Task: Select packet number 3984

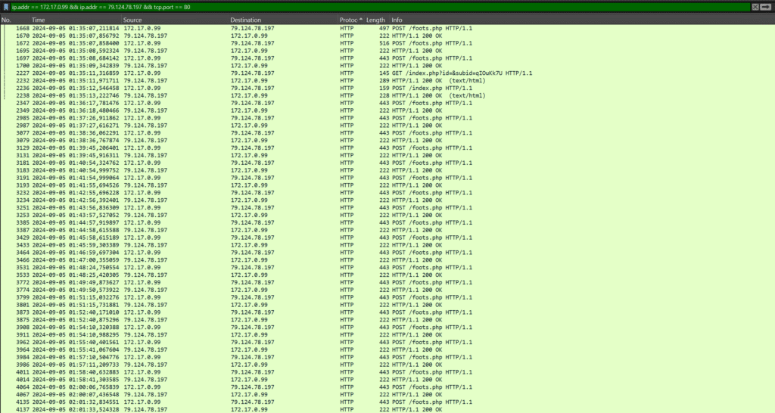Action: pos(387,357)
